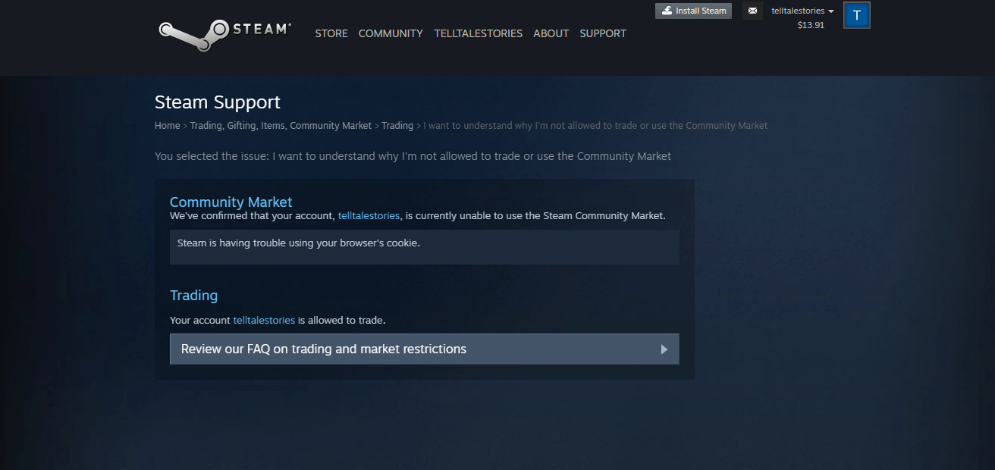Click the Home breadcrumb

pyautogui.click(x=167, y=125)
